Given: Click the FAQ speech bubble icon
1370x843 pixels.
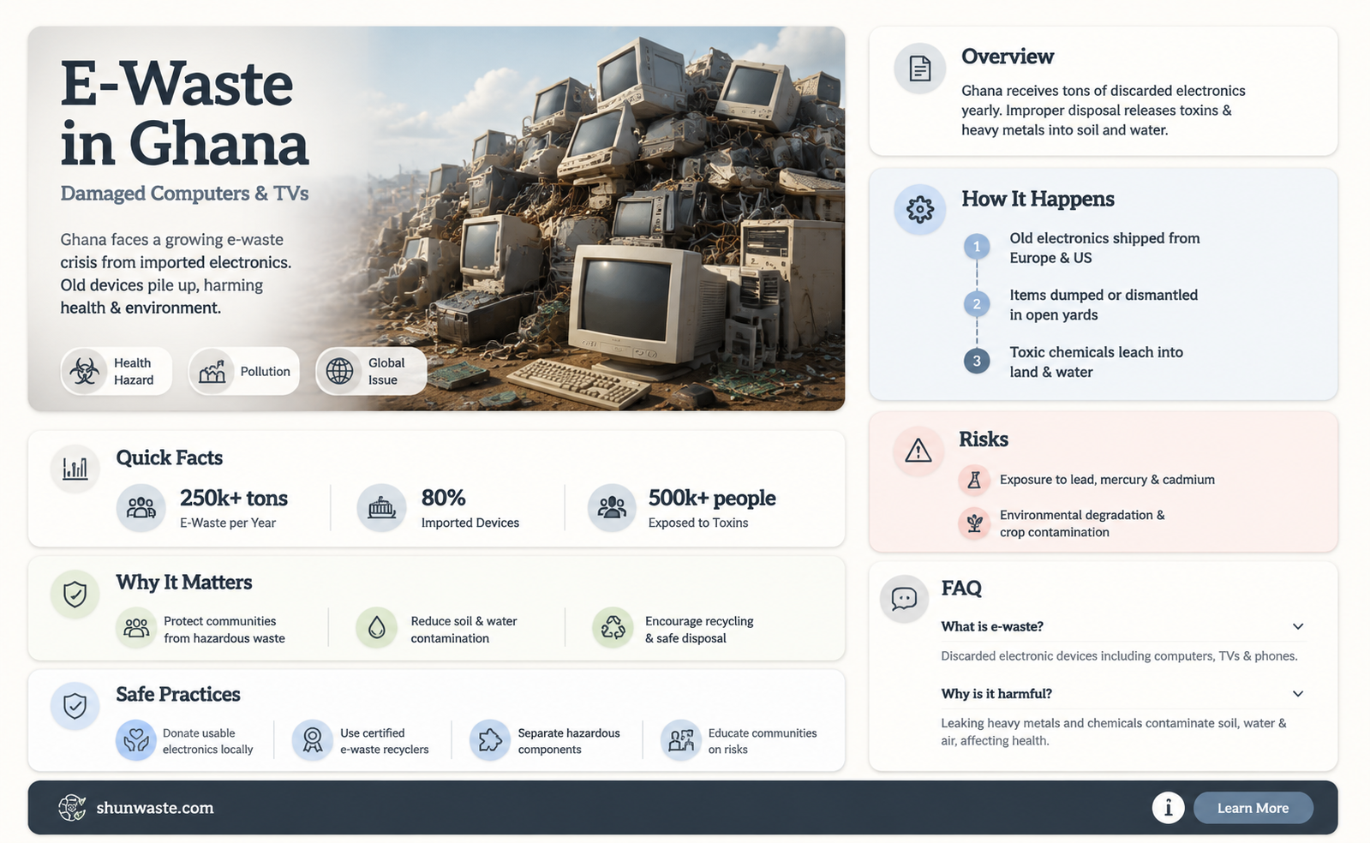Looking at the screenshot, I should pyautogui.click(x=904, y=598).
